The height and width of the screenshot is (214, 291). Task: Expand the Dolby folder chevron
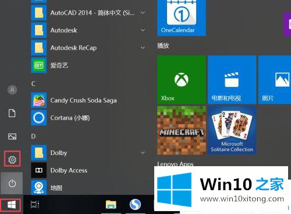click(x=143, y=153)
